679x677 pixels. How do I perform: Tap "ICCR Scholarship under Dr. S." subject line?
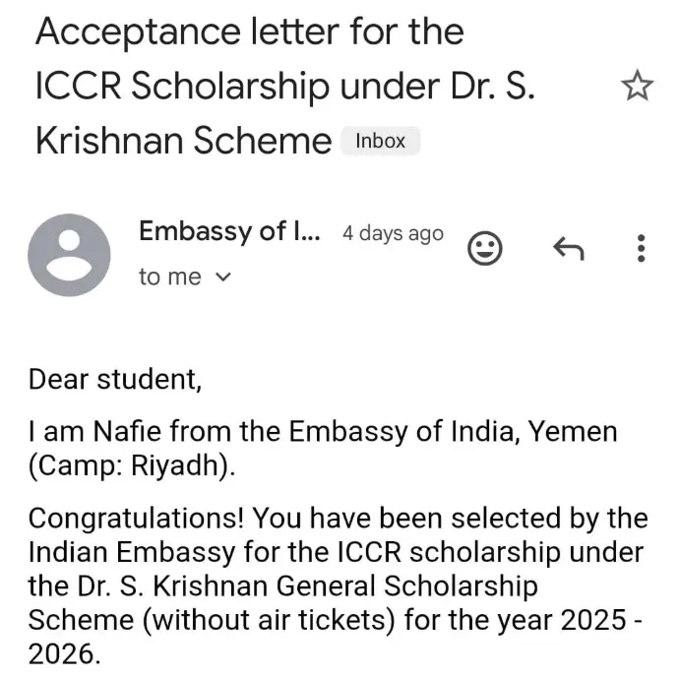285,87
